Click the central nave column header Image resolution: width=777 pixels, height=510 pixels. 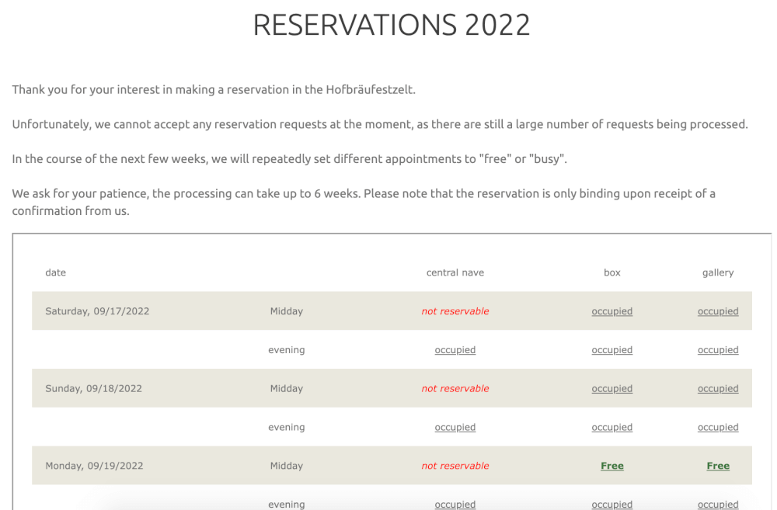click(455, 272)
